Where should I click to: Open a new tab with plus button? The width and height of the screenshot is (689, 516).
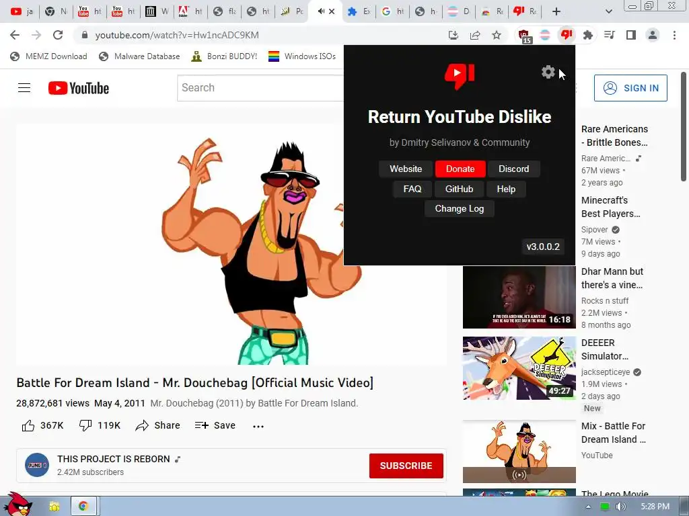click(556, 11)
